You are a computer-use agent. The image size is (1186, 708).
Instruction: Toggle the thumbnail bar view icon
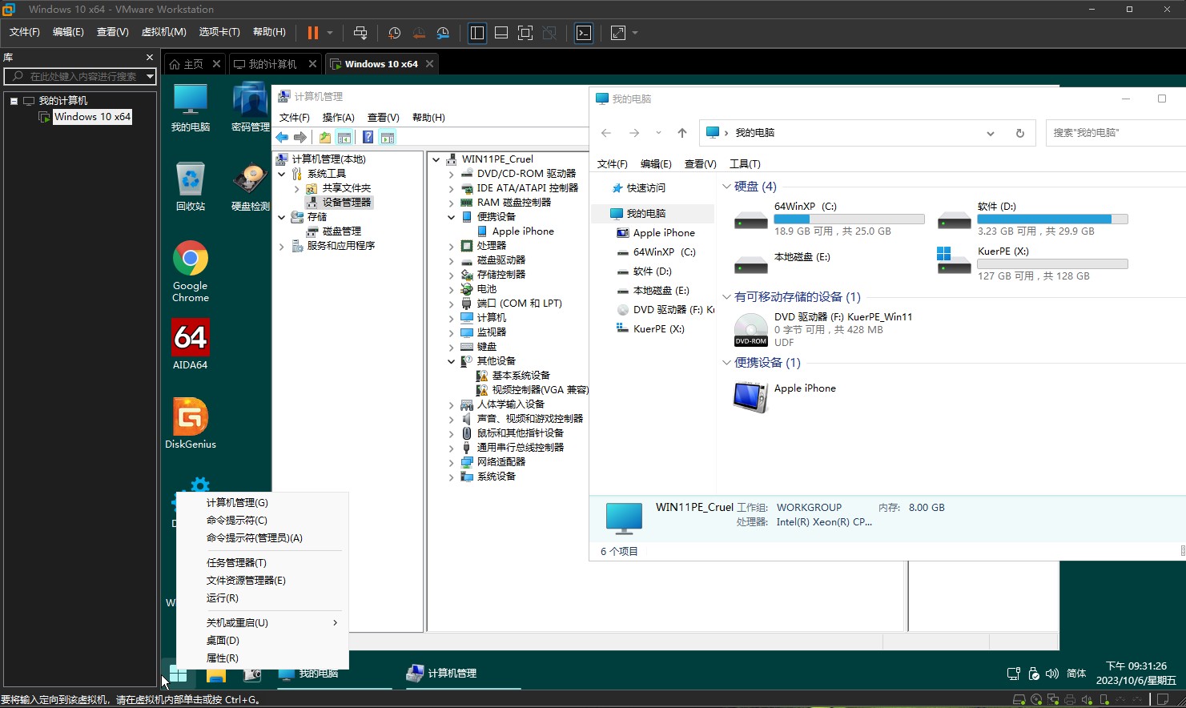pyautogui.click(x=501, y=33)
